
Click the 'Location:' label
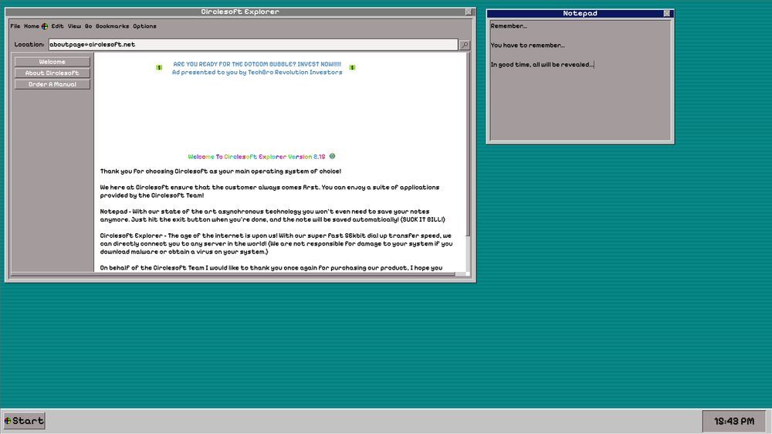(x=29, y=44)
